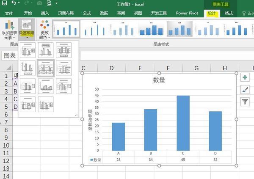Image resolution: width=254 pixels, height=179 pixels.
Task: Open the 审阅 ribbon tab
Action: 121,13
